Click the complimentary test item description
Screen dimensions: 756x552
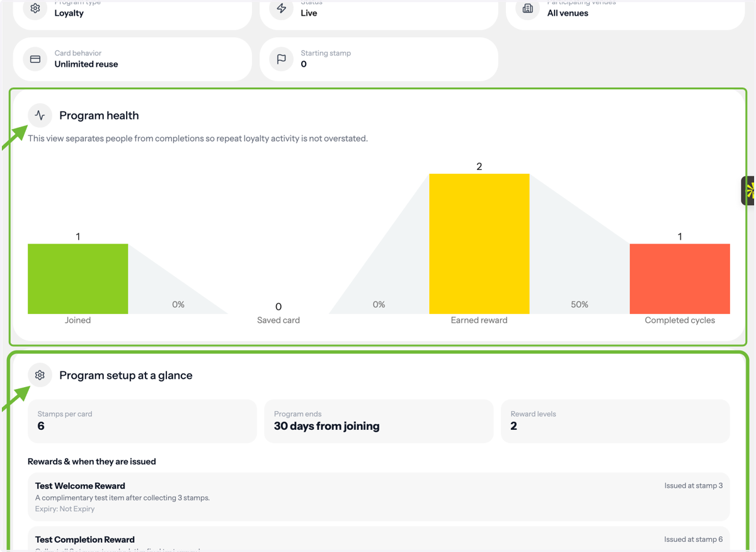pyautogui.click(x=122, y=498)
